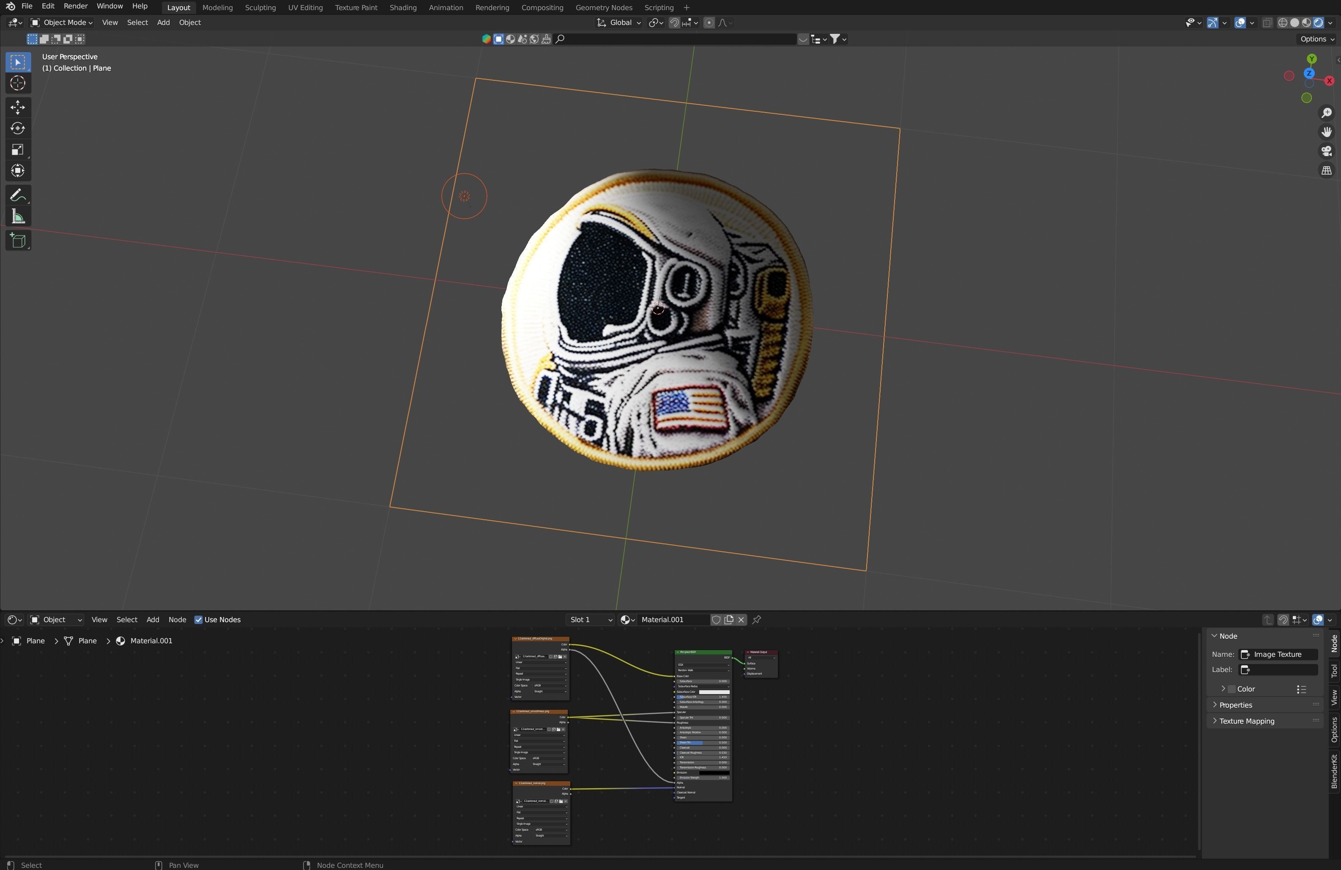The height and width of the screenshot is (870, 1341).
Task: Duplicate material with the new-material copy icon
Action: 728,620
